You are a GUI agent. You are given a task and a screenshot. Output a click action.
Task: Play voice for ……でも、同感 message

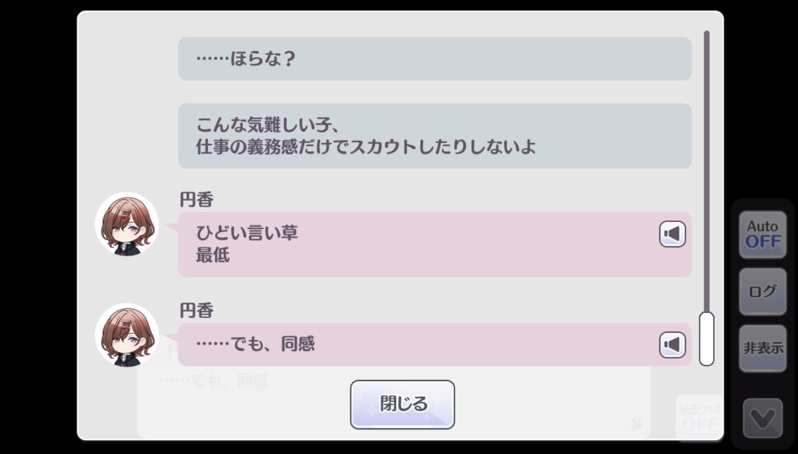pyautogui.click(x=672, y=345)
